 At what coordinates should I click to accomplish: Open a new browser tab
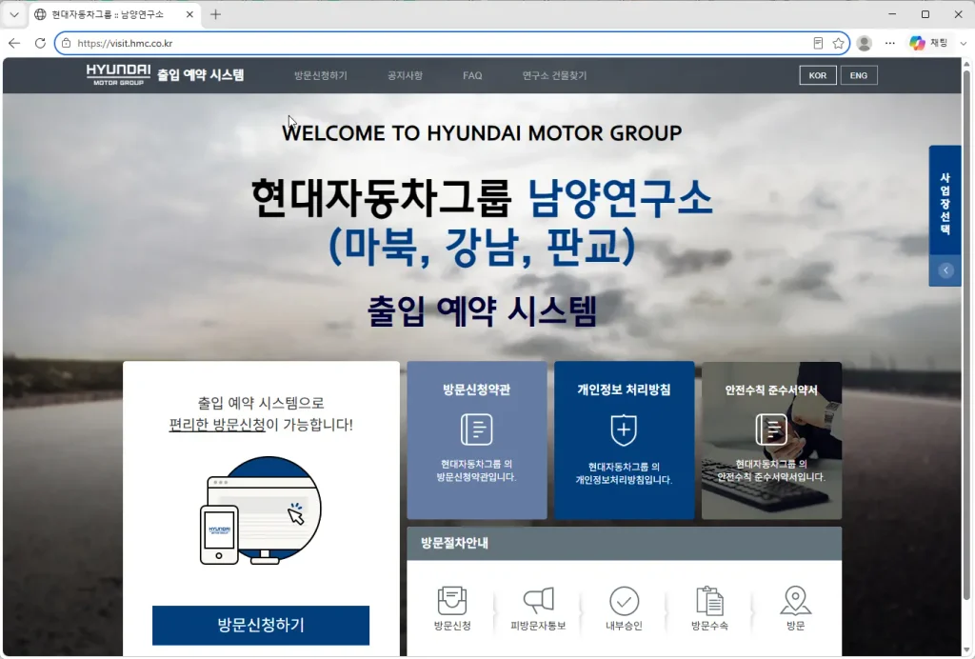tap(215, 14)
